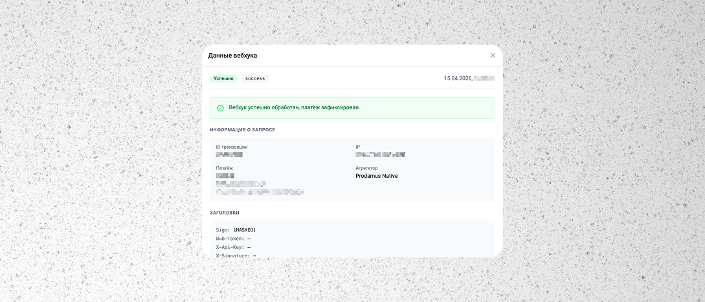Select the blurred transaction ID value
Viewport: 705px width, 302px height.
229,155
